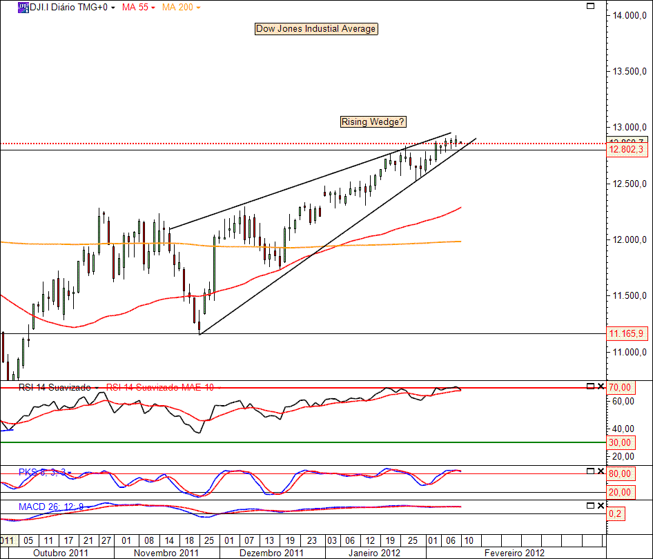Select the 11.165,9 support level label

(x=627, y=333)
